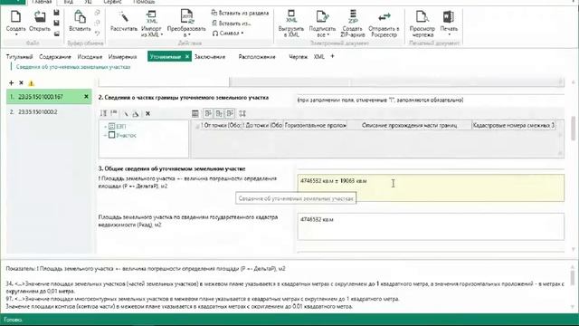
Task: Open the Помощь ribbon menu
Action: coord(144,2)
